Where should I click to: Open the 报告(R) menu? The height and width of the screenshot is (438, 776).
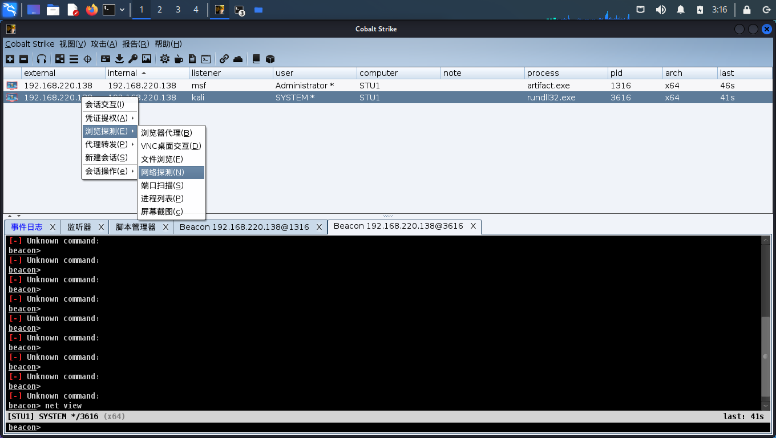click(x=136, y=44)
